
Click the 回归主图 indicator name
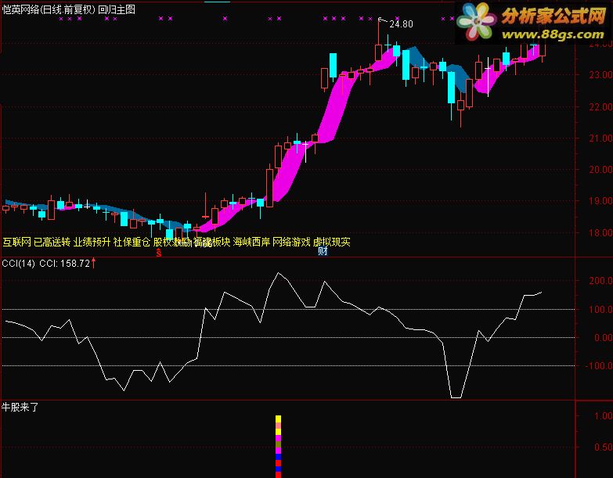tap(117, 9)
